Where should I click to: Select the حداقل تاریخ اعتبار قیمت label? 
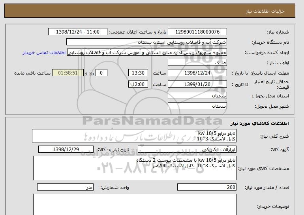click(x=272, y=84)
